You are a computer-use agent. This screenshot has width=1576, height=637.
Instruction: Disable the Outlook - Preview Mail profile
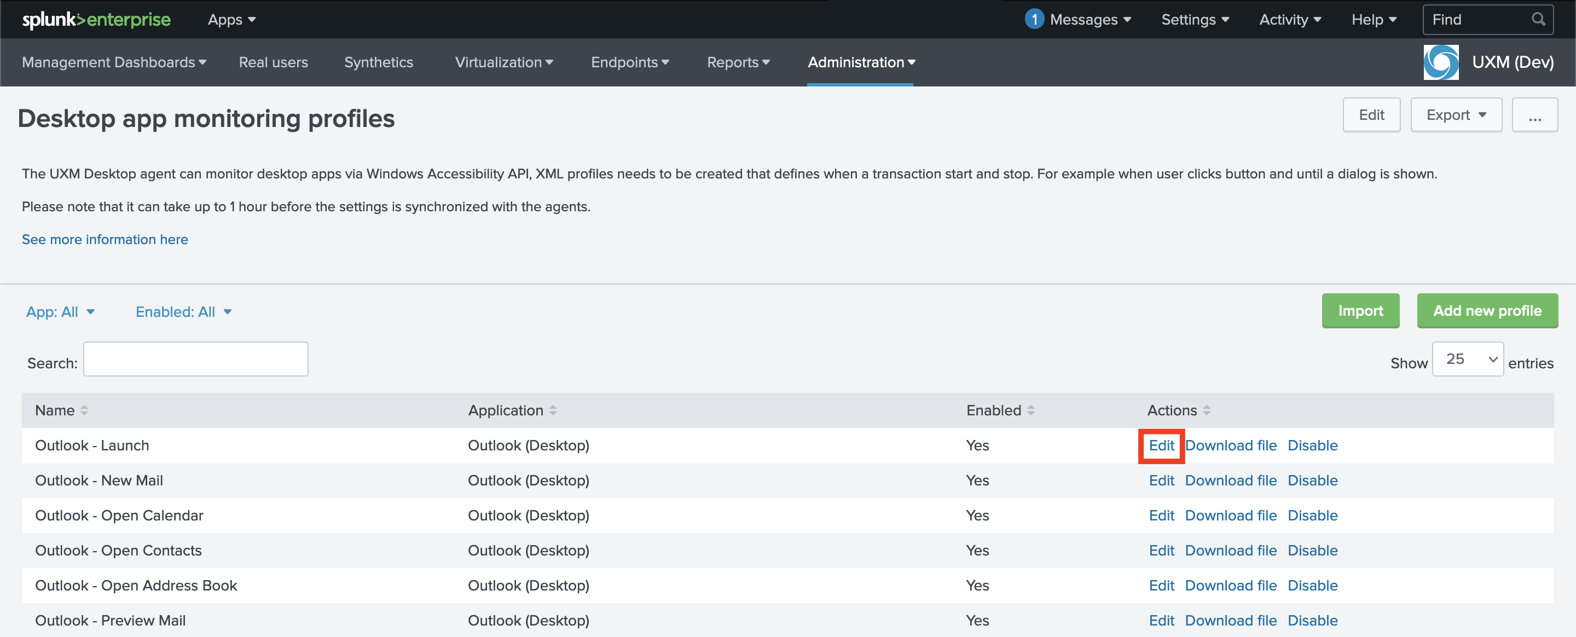[1312, 621]
